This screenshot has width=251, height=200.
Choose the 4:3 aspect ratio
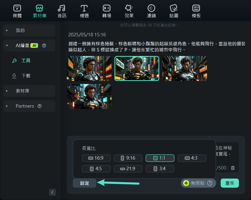coord(192,158)
